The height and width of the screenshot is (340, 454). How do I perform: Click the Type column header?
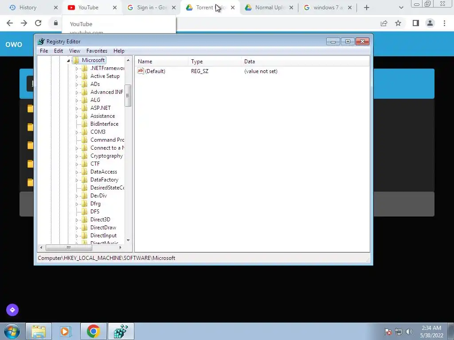click(215, 62)
